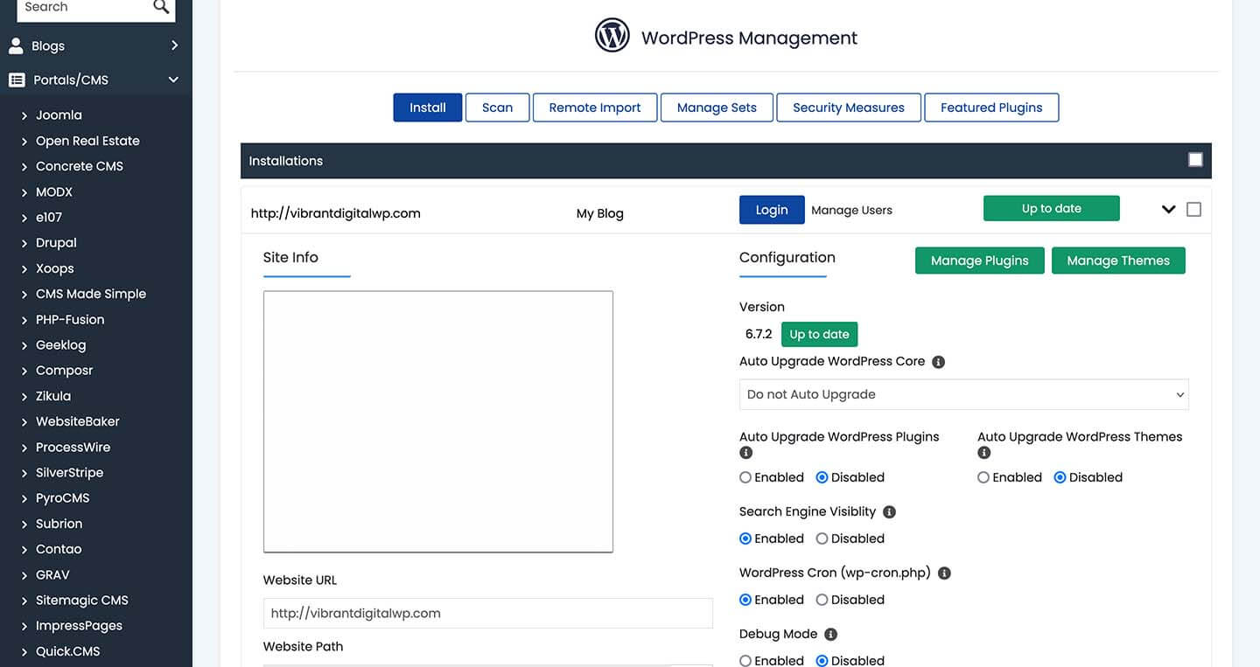
Task: Click the search magnifier icon
Action: (x=161, y=7)
